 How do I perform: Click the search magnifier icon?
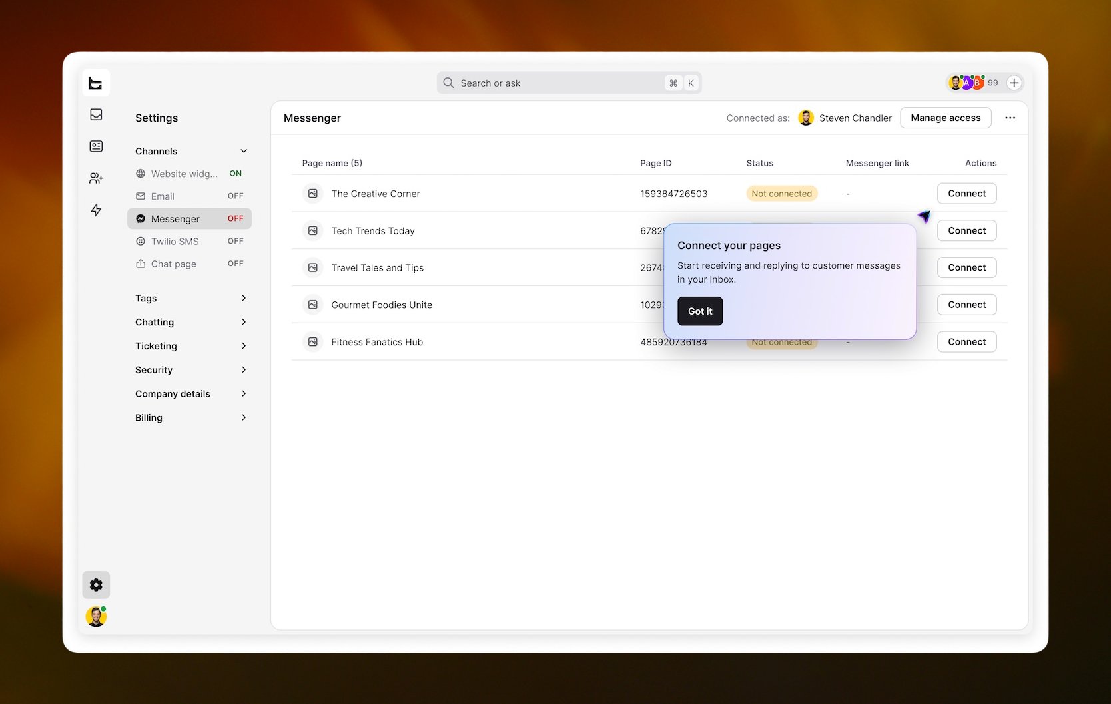[x=449, y=83]
